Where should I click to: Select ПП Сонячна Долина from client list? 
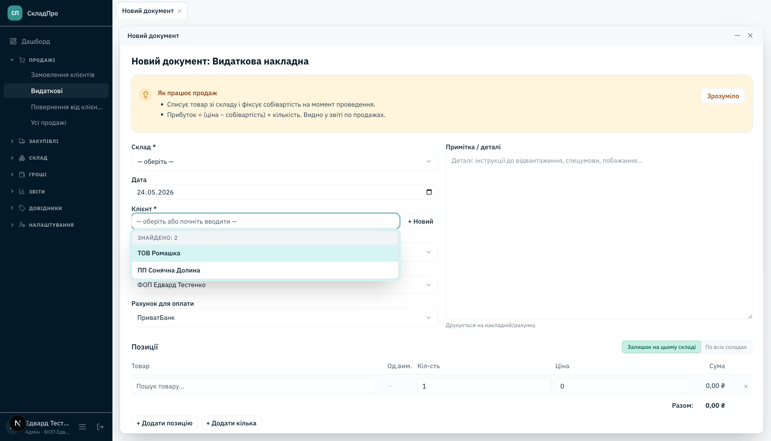coord(265,270)
